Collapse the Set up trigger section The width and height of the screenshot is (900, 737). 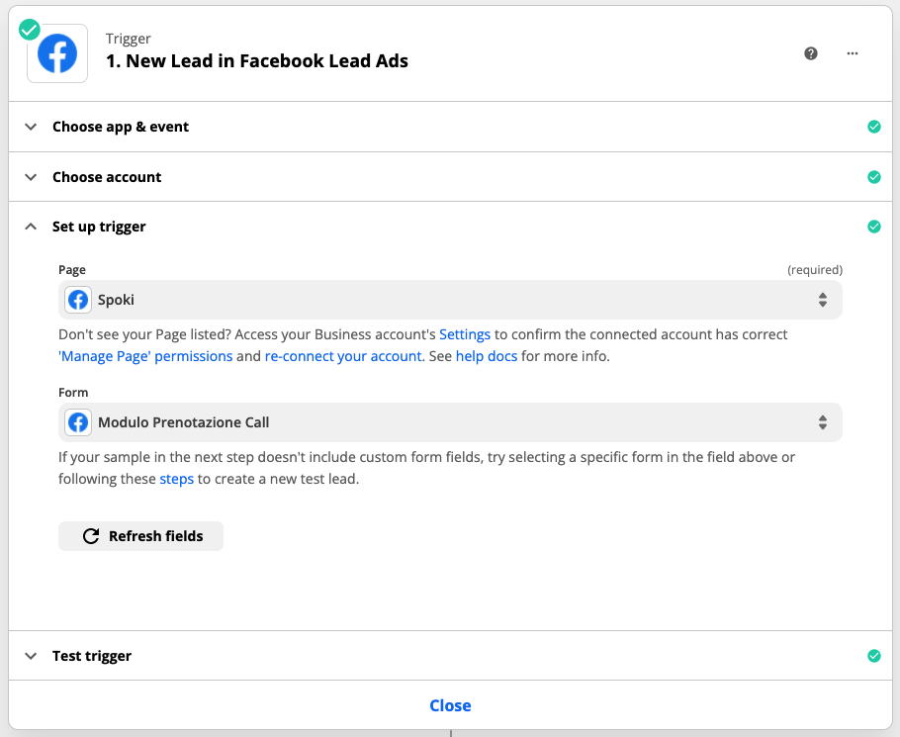pyautogui.click(x=98, y=227)
